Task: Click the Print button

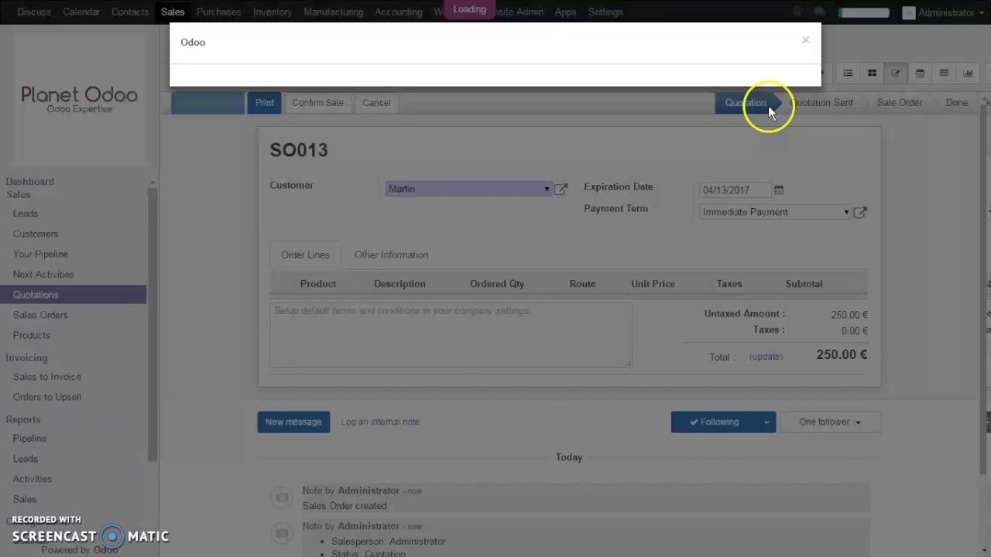Action: [264, 102]
